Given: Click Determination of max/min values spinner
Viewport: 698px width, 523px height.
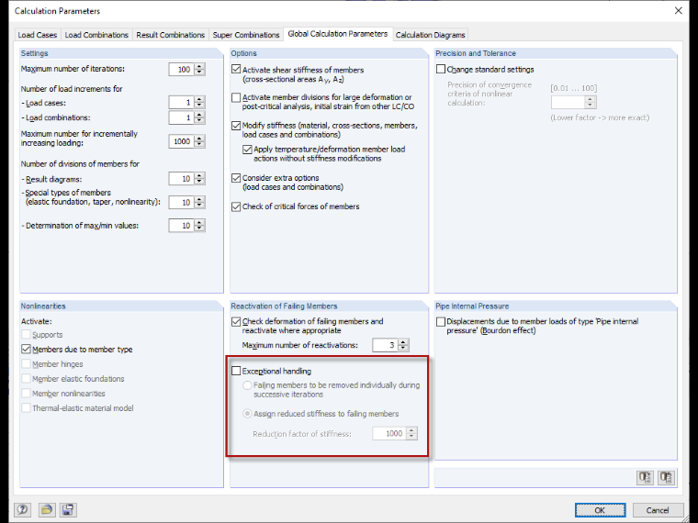Looking at the screenshot, I should click(199, 226).
